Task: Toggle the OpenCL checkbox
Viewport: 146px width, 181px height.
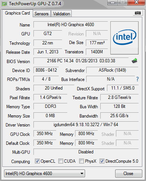Action: click(x=37, y=161)
